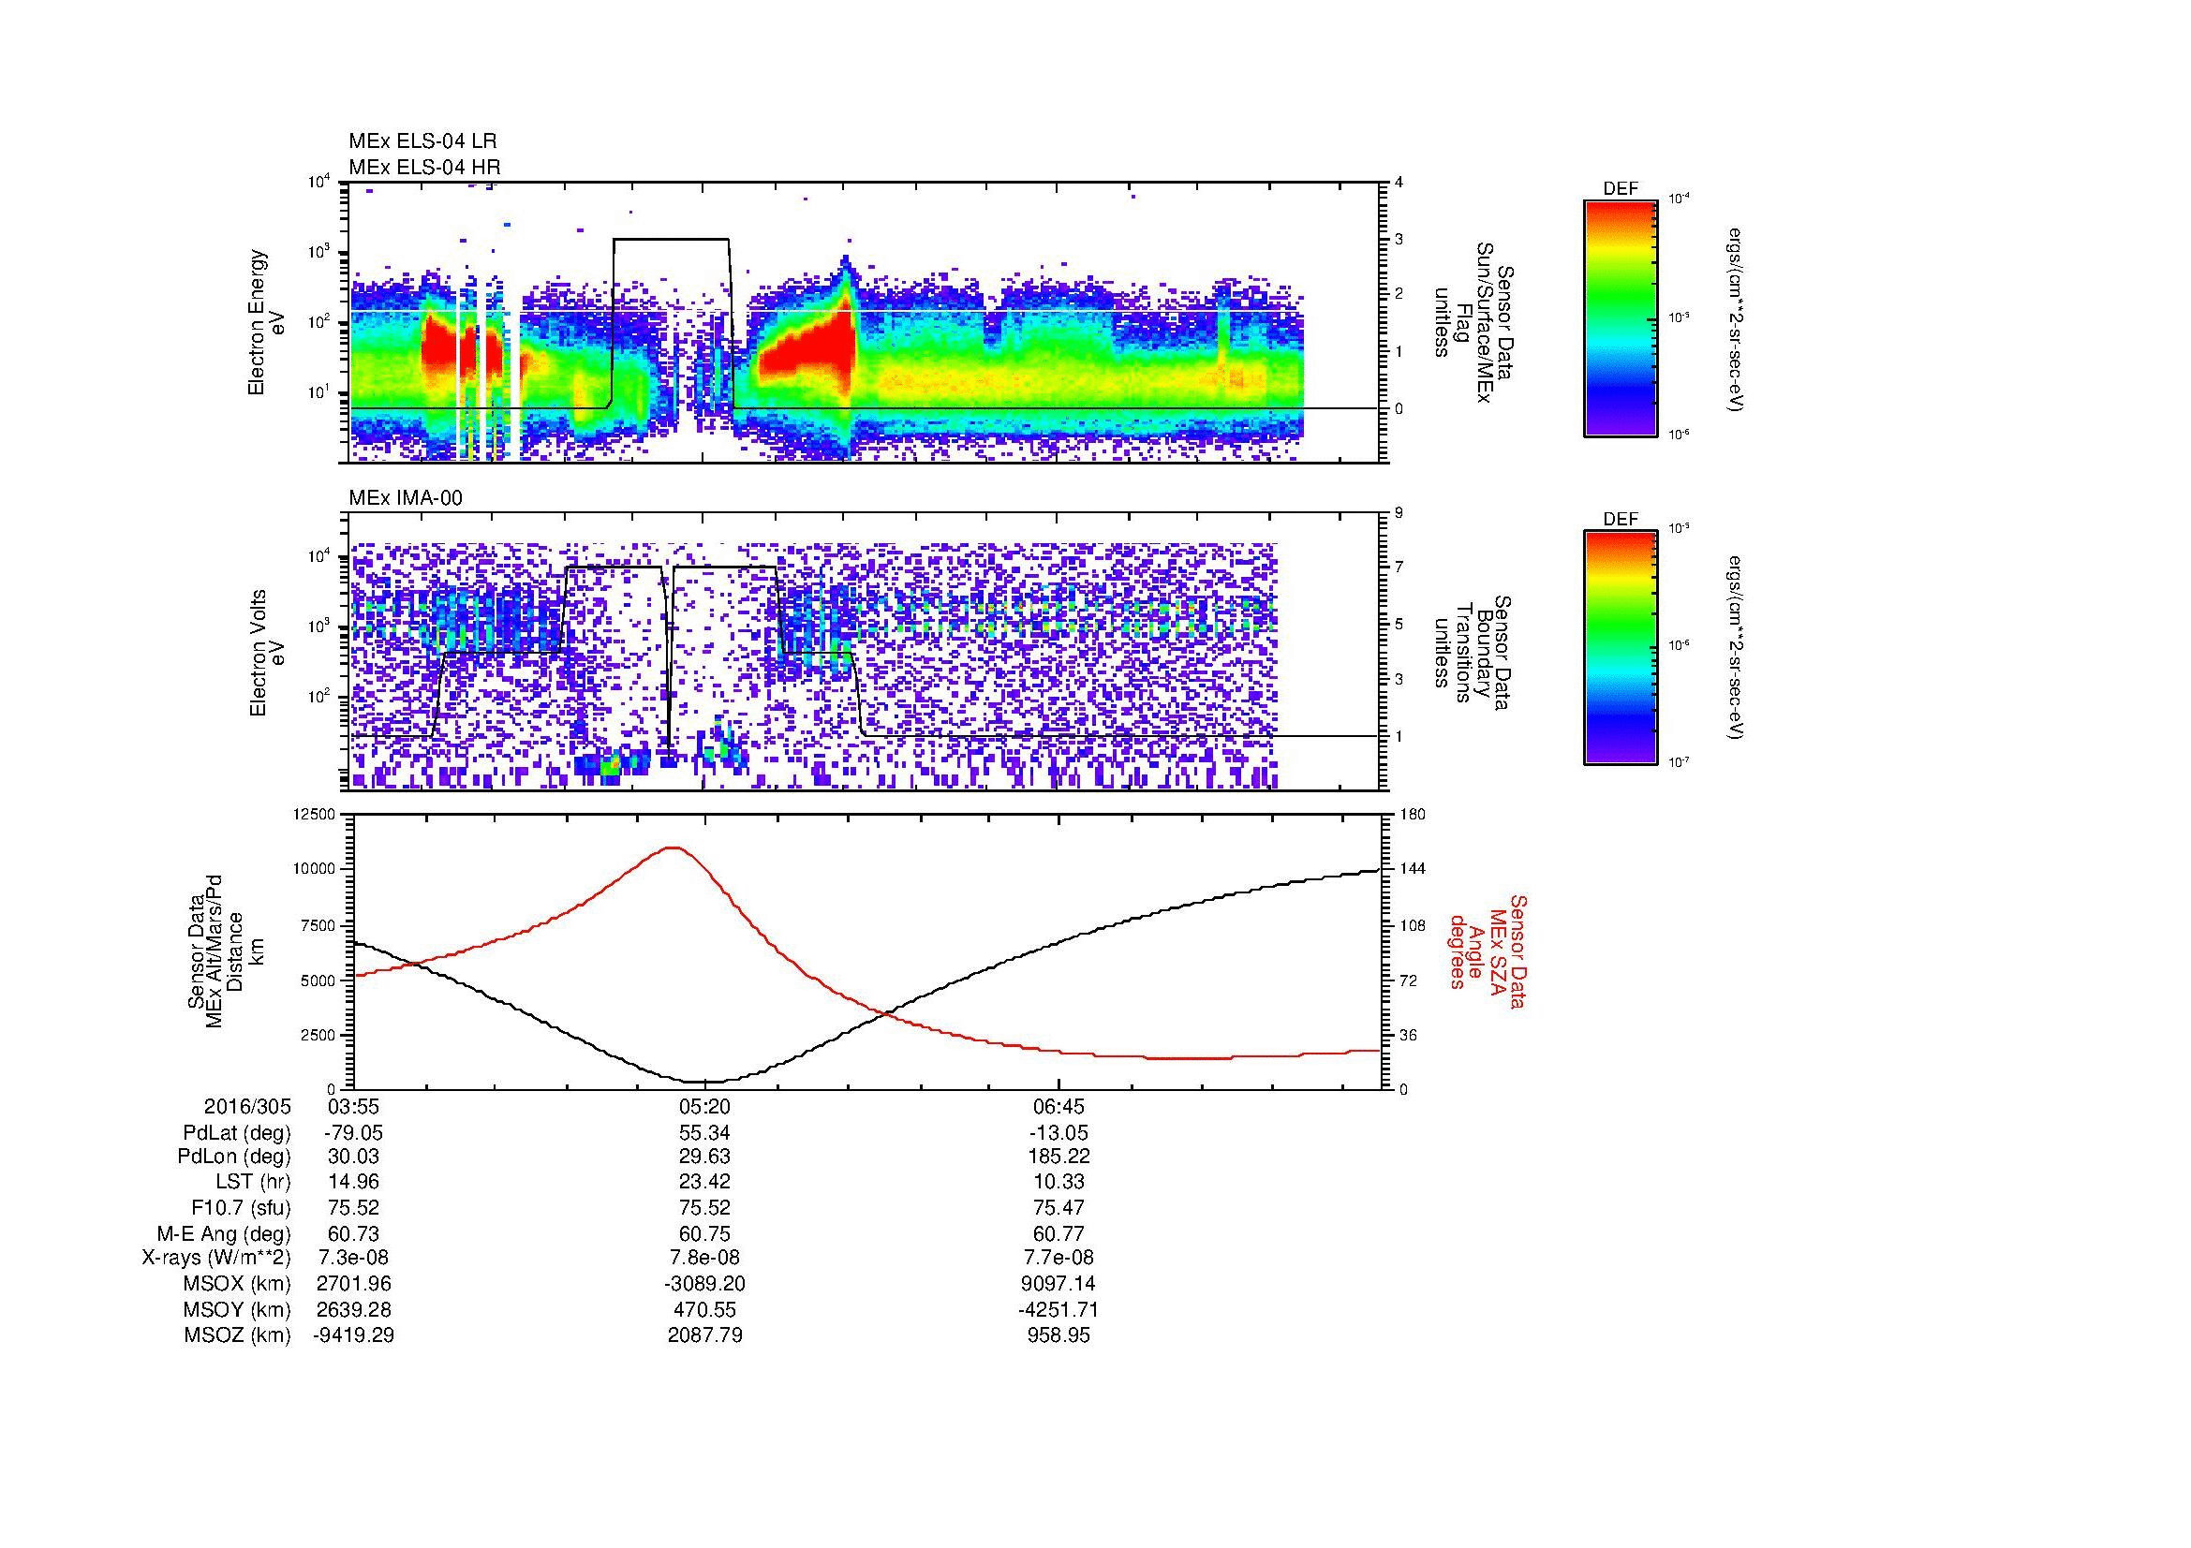Click the '180' SZA axis tick
The height and width of the screenshot is (1548, 2191).
pos(1412,814)
